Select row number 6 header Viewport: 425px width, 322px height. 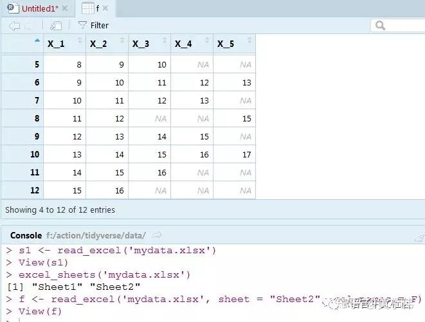(23, 82)
